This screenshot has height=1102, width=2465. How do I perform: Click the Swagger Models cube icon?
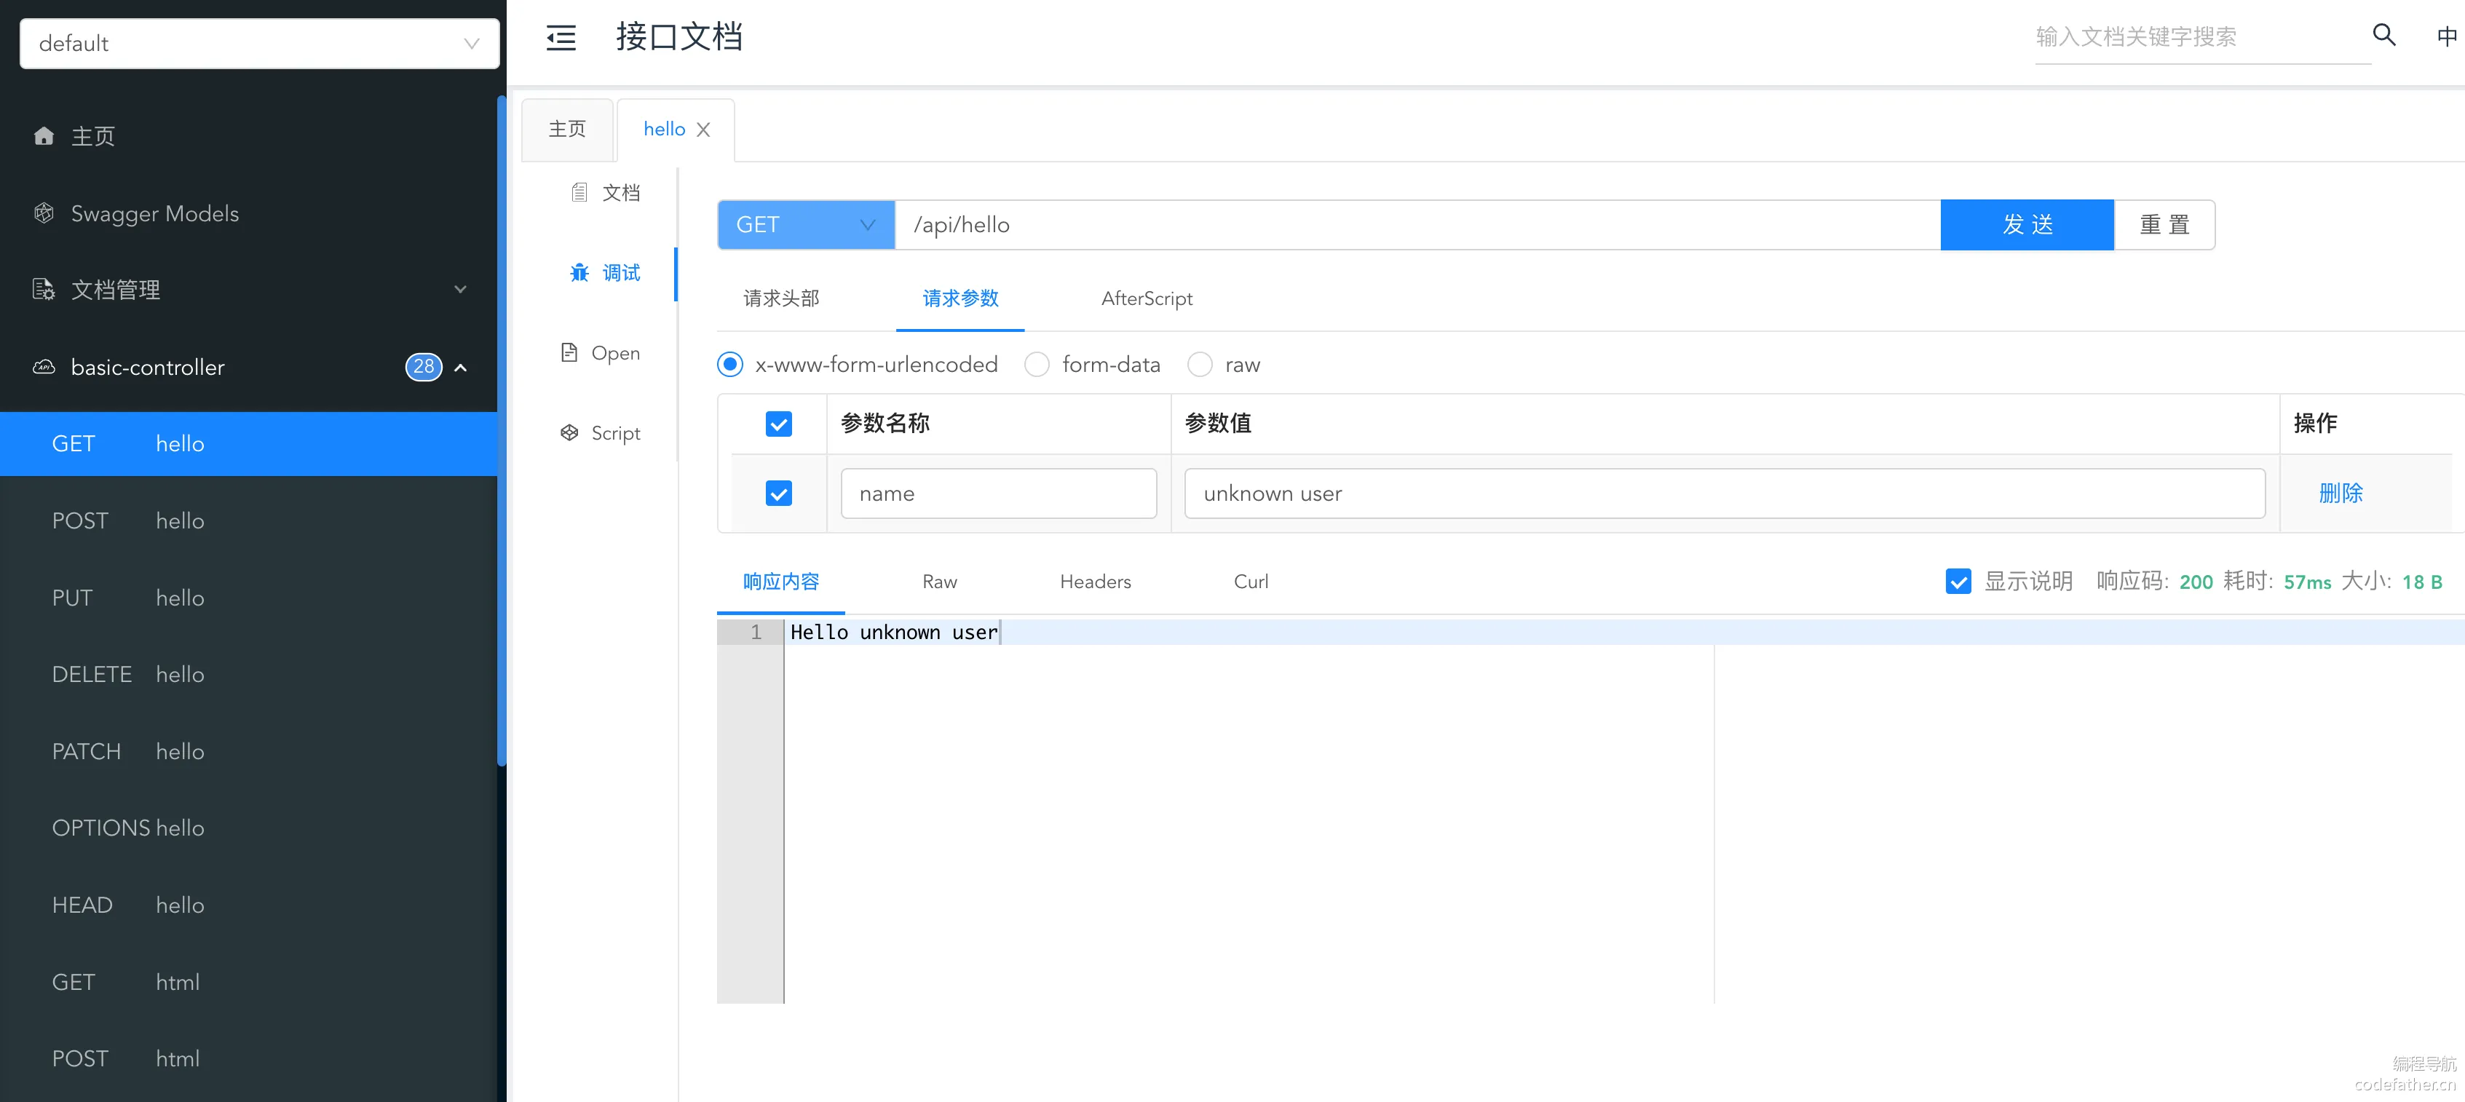coord(44,213)
